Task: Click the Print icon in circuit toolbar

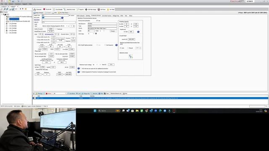Action: (53, 13)
